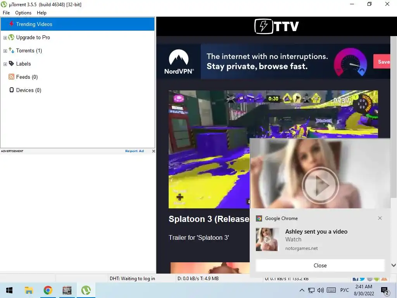The image size is (397, 298).
Task: Dismiss the Chrome notification with its X
Action: click(380, 218)
